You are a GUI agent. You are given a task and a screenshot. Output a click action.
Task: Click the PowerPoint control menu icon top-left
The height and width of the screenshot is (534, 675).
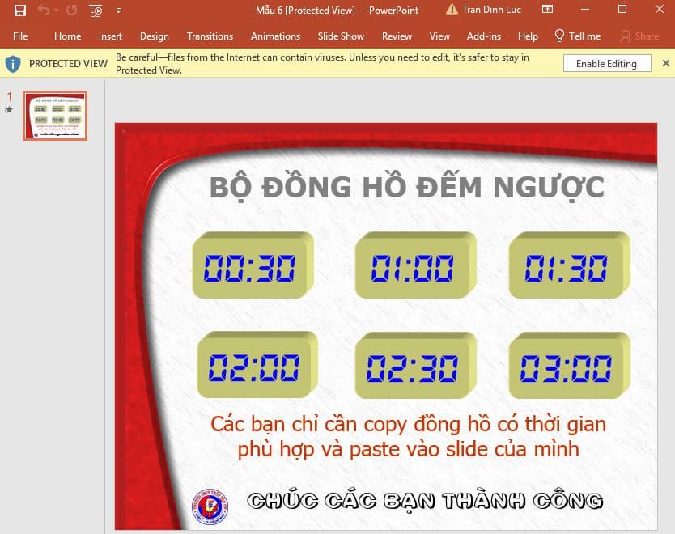5,10
